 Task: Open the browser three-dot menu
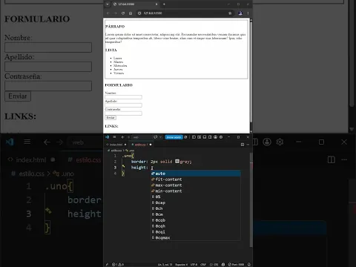click(248, 13)
